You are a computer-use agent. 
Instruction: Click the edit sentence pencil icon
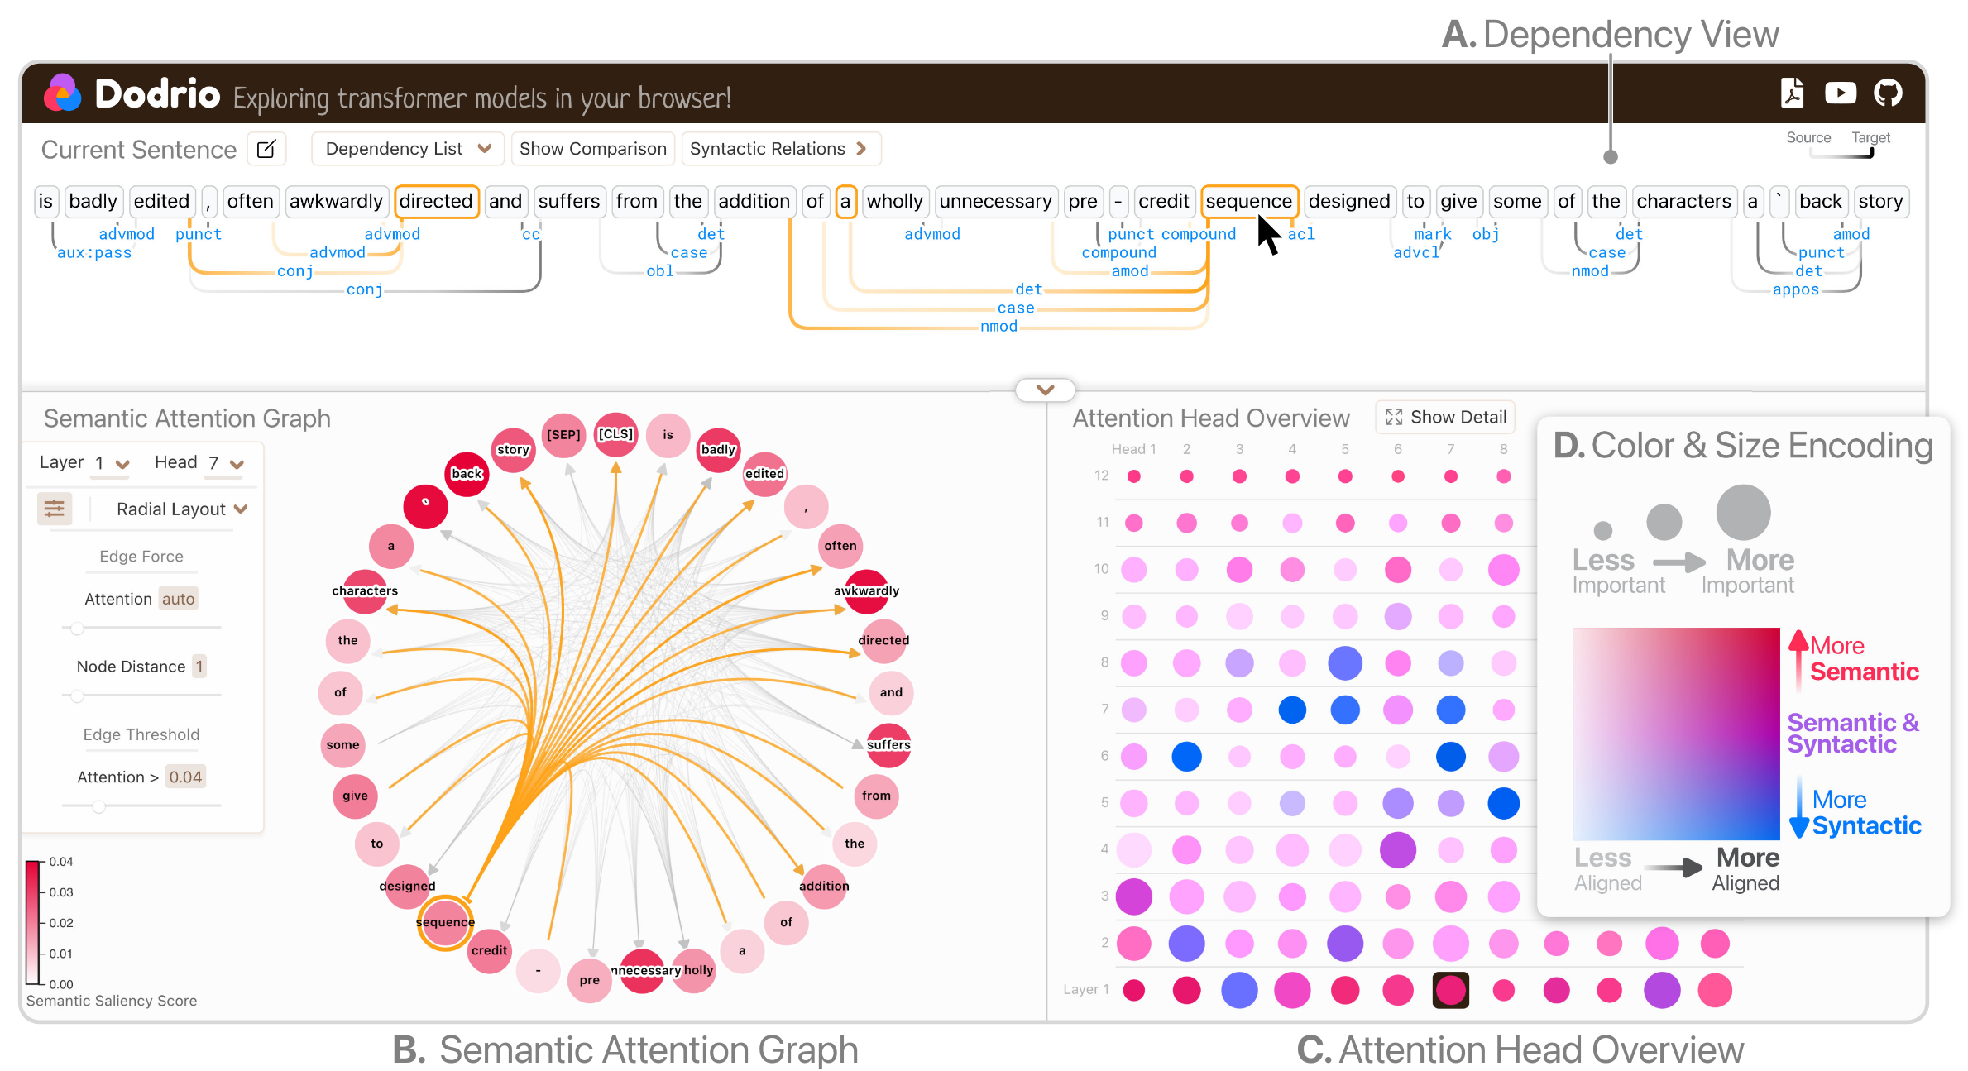266,149
